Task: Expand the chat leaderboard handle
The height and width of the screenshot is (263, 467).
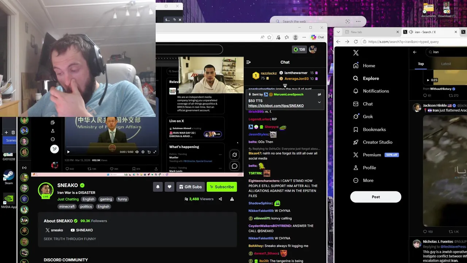Action: pos(285,86)
